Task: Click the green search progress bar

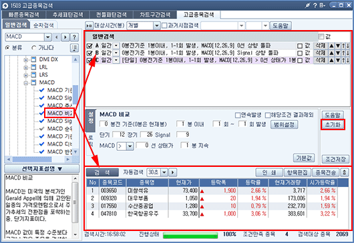Action: 190,235
